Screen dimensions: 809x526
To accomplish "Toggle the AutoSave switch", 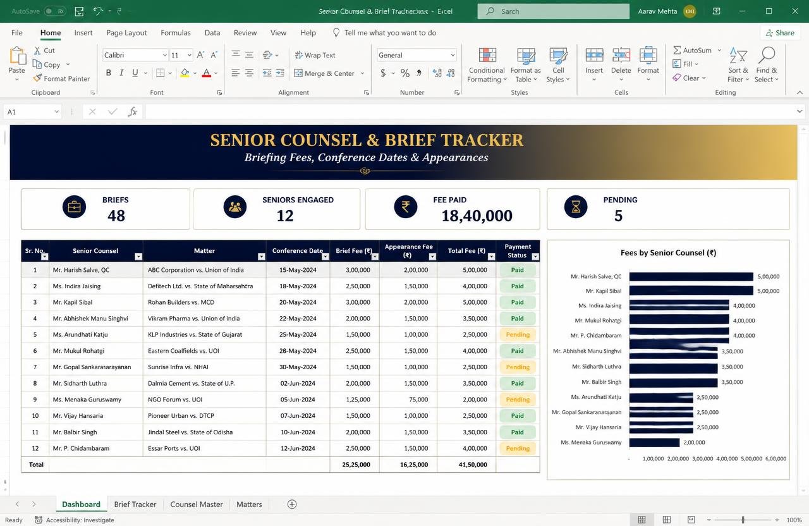I will click(55, 11).
